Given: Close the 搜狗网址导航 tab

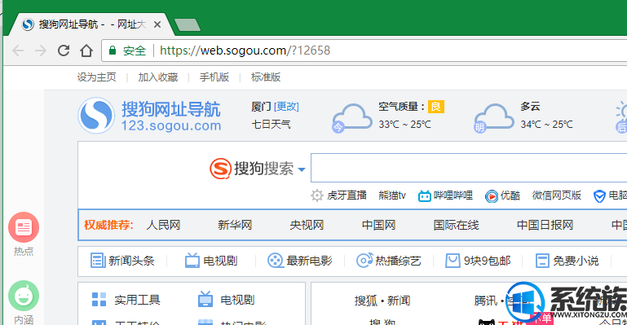Looking at the screenshot, I should [157, 24].
